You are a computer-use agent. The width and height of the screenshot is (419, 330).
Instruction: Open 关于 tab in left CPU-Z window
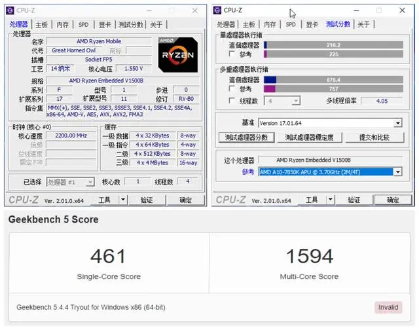(x=156, y=25)
